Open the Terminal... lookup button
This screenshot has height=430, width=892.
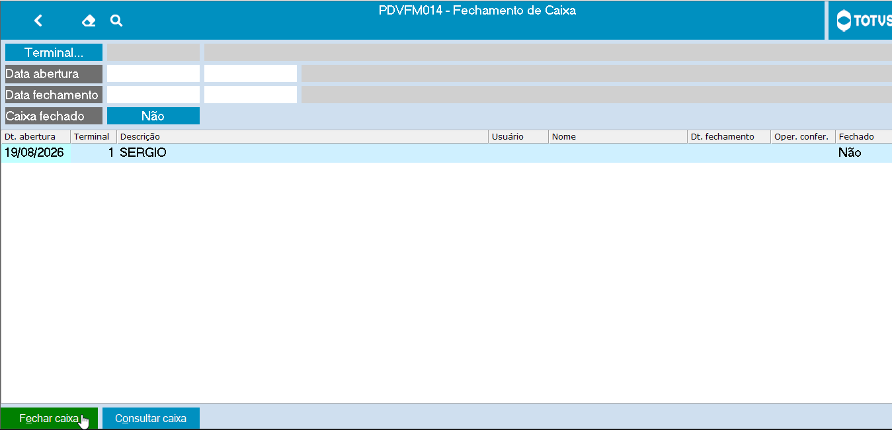54,52
